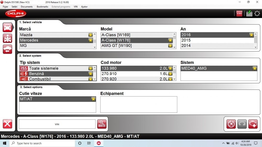
Task: Click the engine diagnostics icon with plus
Action: (253, 124)
